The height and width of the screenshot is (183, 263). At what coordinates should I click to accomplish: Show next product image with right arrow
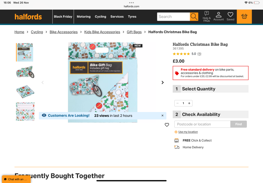pos(162,82)
